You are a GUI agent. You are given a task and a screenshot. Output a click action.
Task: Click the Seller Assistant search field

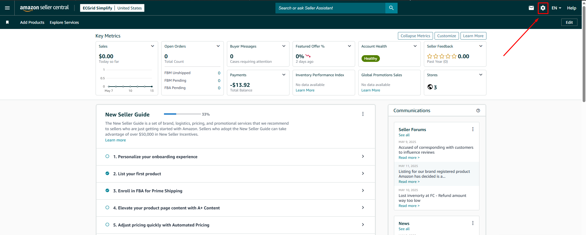pyautogui.click(x=330, y=8)
